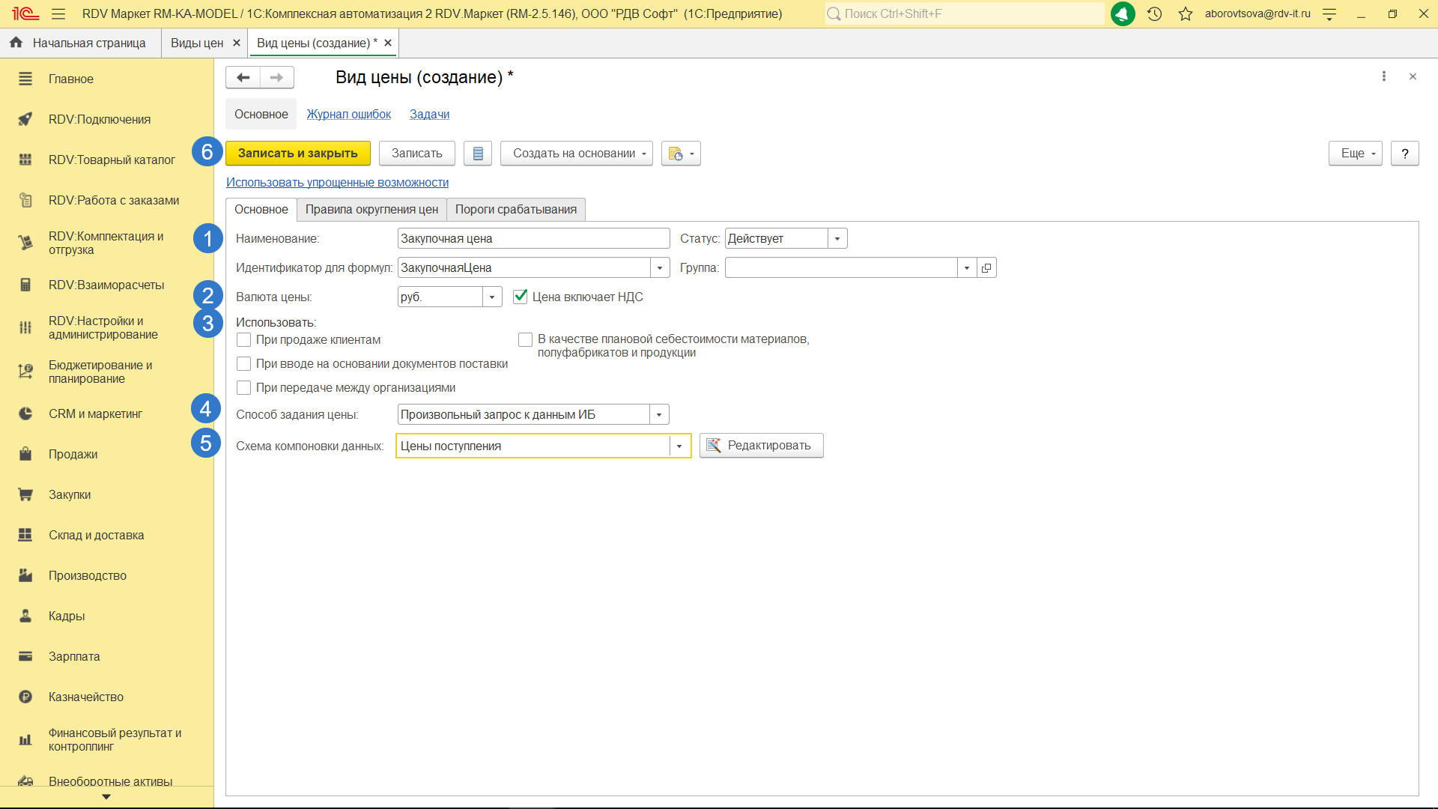Image resolution: width=1438 pixels, height=809 pixels.
Task: Click the back arrow navigation icon
Action: pos(243,77)
